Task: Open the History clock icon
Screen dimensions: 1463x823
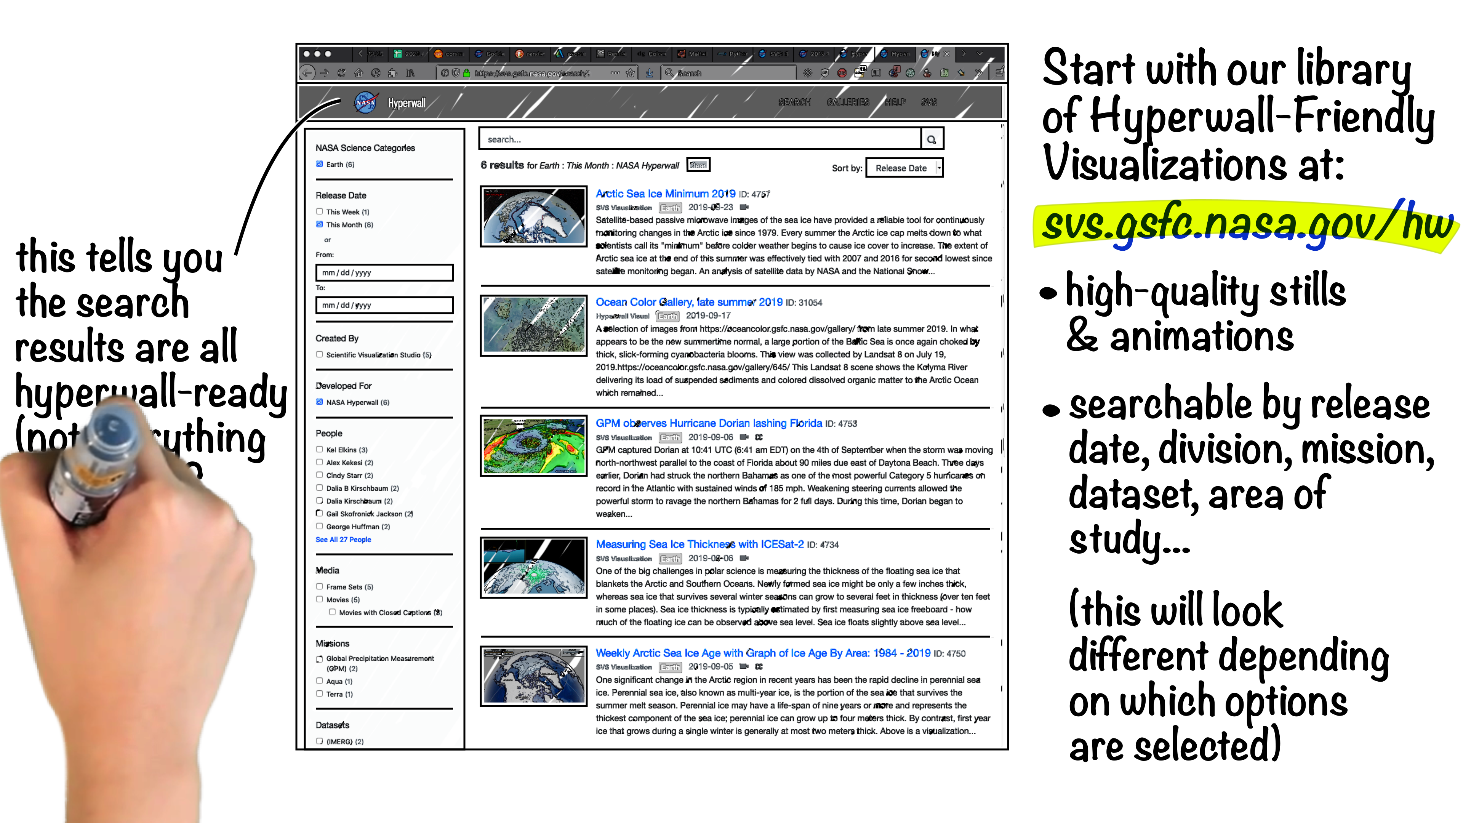Action: tap(375, 73)
